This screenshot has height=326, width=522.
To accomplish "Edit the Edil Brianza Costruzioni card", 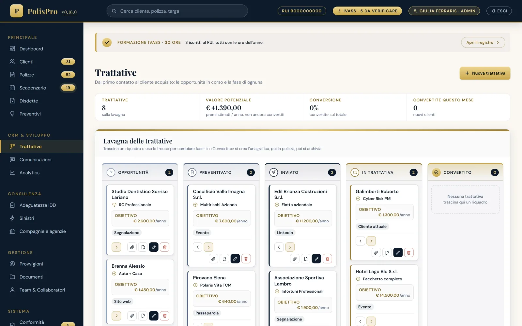I will click(x=316, y=259).
